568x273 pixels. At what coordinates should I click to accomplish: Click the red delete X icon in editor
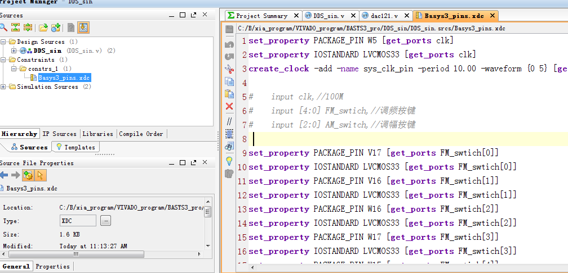coord(229,106)
